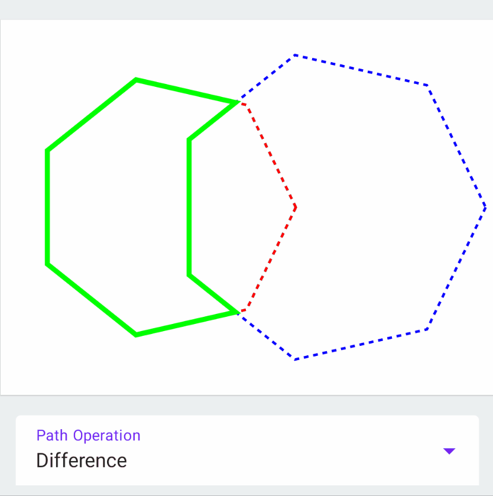Click the lower green-blue intersection point
The width and height of the screenshot is (493, 496).
(238, 312)
